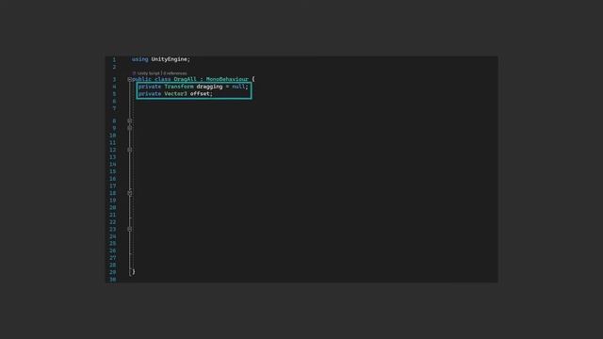Click line number 30 in the gutter
The height and width of the screenshot is (339, 603).
(113, 280)
